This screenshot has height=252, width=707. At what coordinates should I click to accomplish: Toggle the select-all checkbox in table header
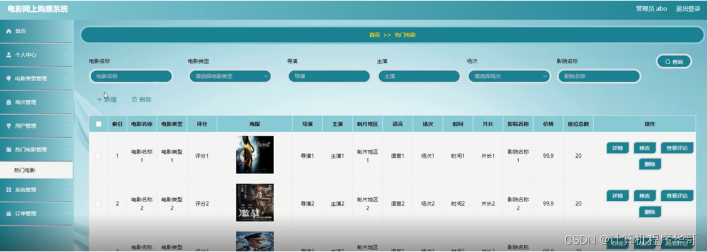coord(99,124)
